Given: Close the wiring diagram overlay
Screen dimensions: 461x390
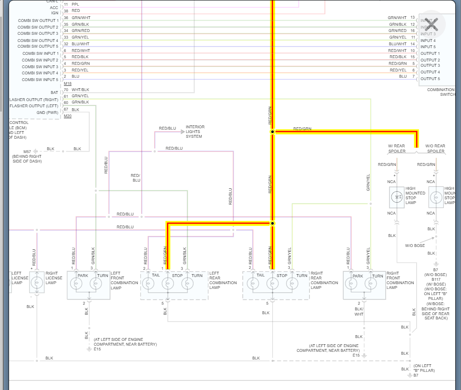Looking at the screenshot, I should [x=432, y=24].
